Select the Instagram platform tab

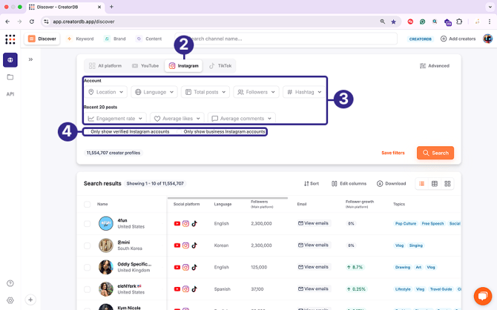(x=183, y=65)
